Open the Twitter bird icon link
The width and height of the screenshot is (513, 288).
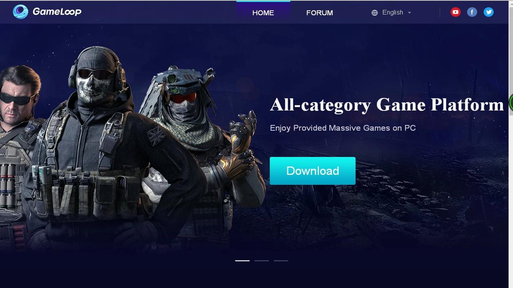(489, 12)
